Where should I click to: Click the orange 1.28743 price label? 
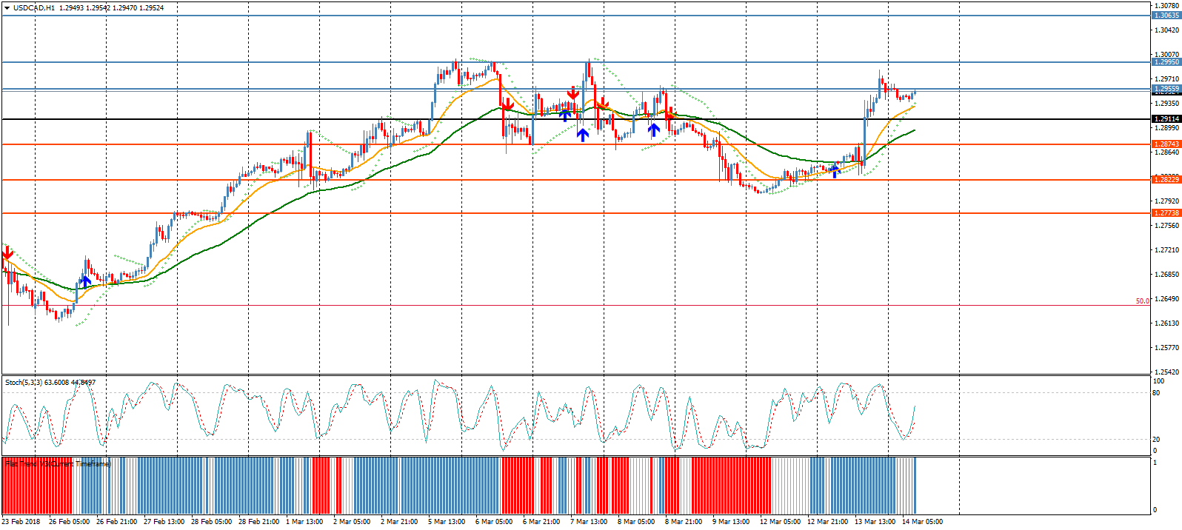[x=1166, y=144]
